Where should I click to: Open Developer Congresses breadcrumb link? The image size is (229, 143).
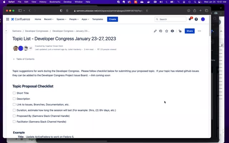click(x=36, y=31)
